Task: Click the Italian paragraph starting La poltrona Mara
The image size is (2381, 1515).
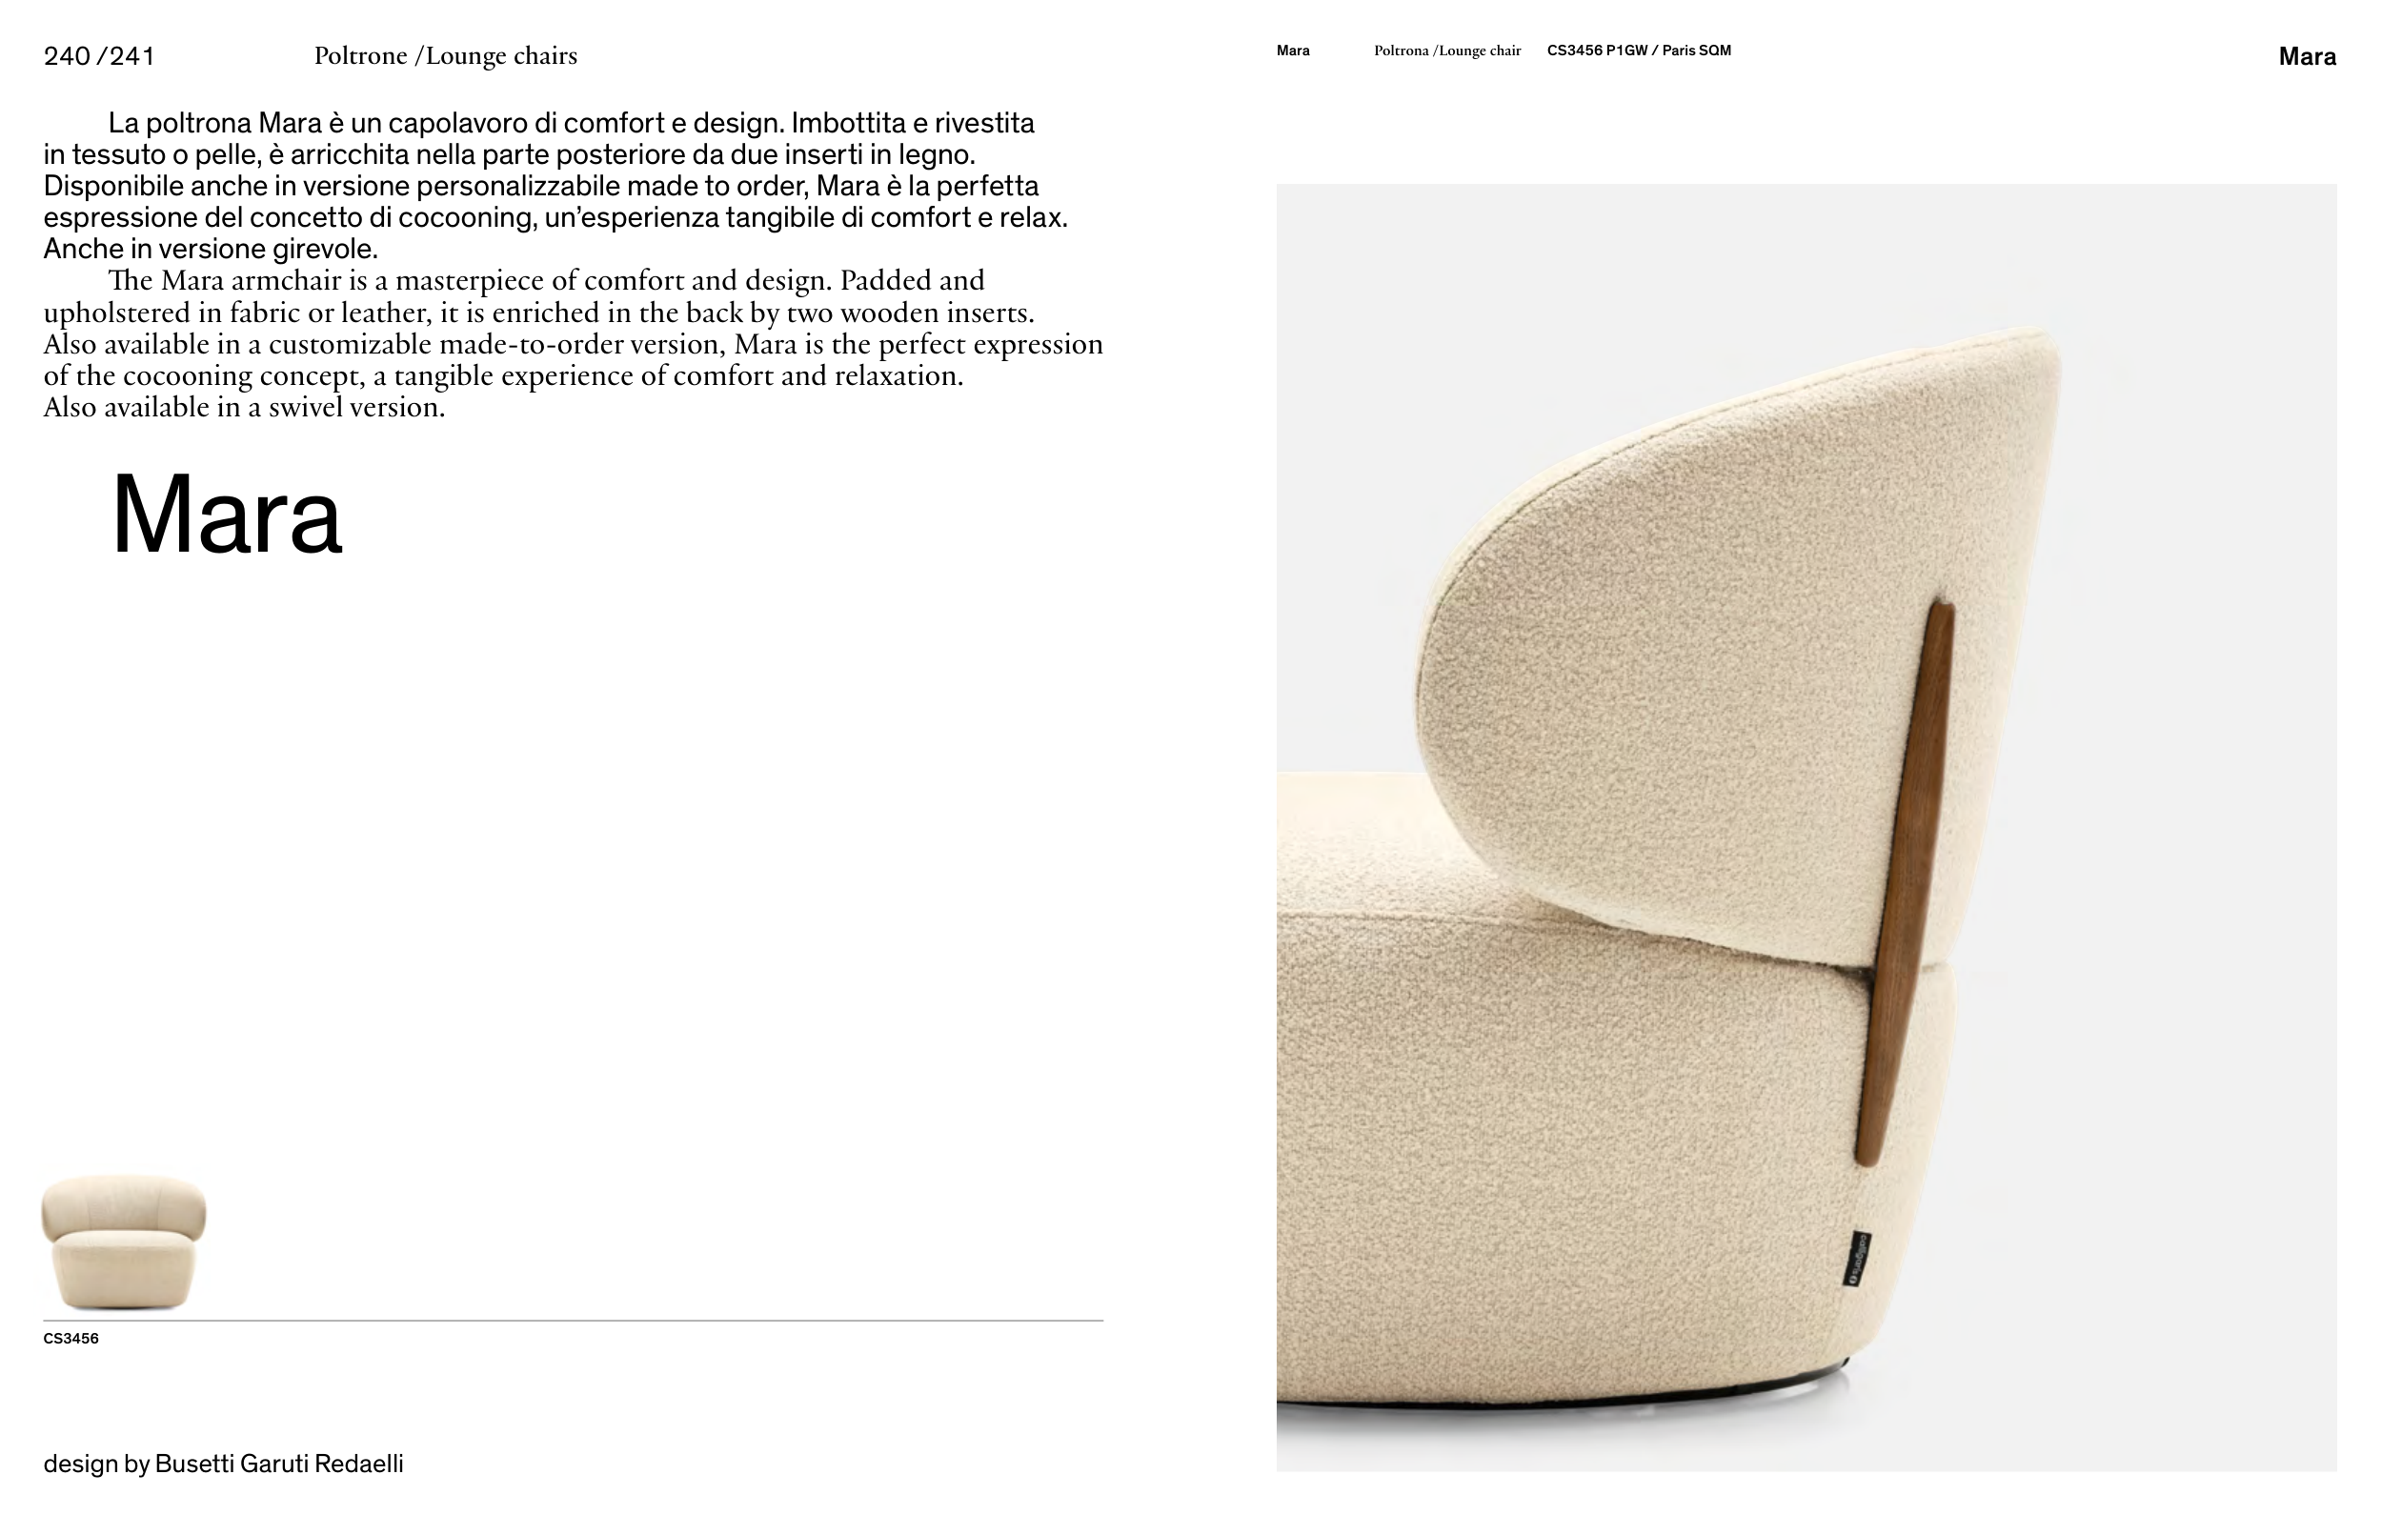Action: tap(555, 185)
